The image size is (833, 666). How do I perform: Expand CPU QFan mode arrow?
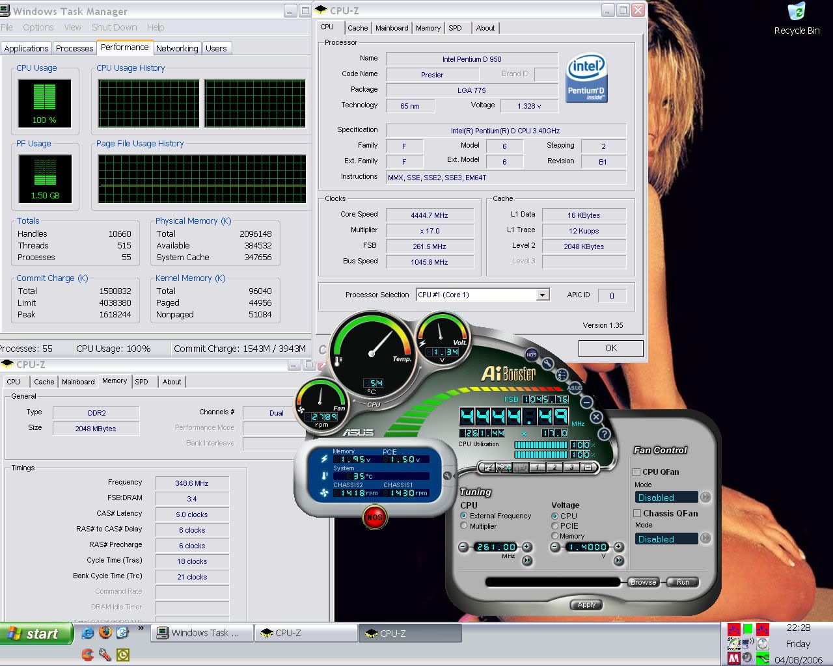(705, 497)
